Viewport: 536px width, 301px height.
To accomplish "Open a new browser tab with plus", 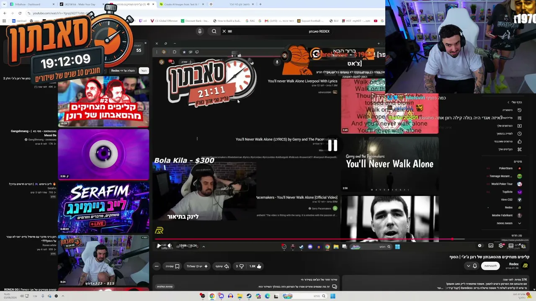I will 260,4.
